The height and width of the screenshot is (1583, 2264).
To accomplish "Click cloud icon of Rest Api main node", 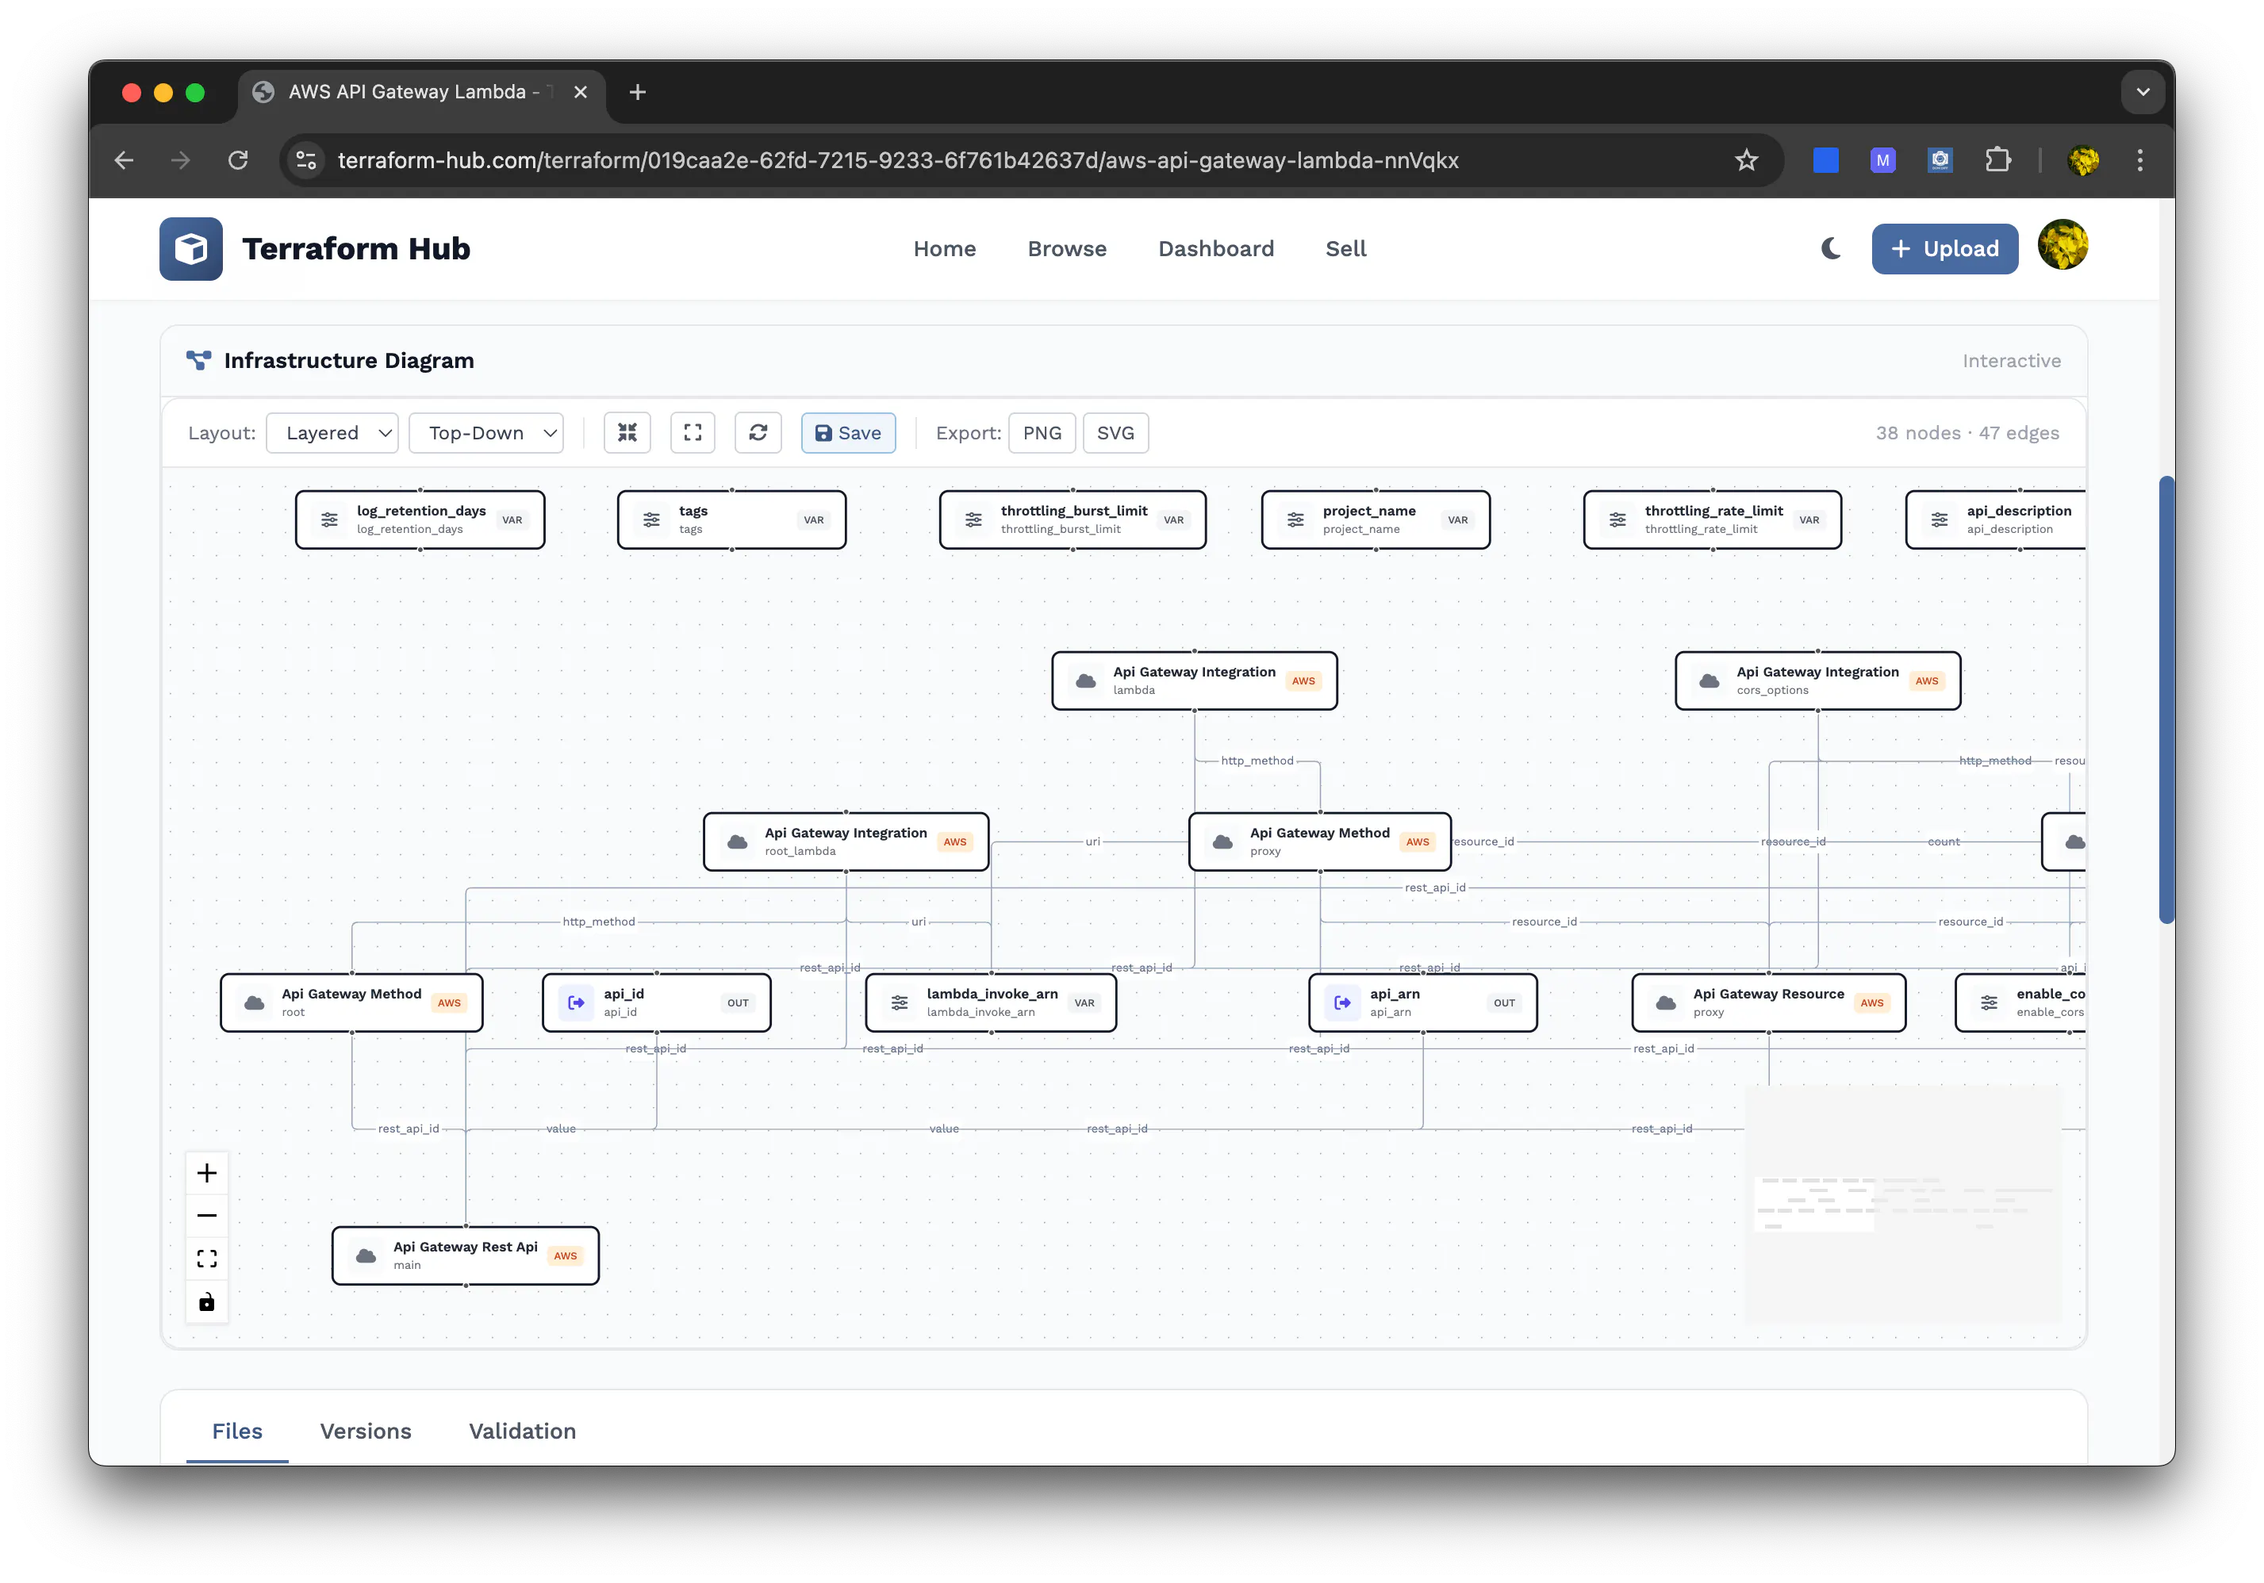I will point(366,1255).
